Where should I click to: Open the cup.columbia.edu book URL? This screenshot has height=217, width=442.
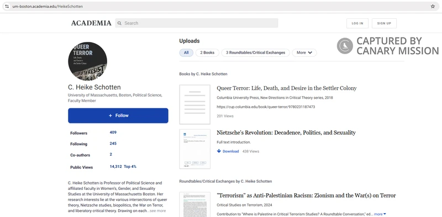pyautogui.click(x=266, y=107)
